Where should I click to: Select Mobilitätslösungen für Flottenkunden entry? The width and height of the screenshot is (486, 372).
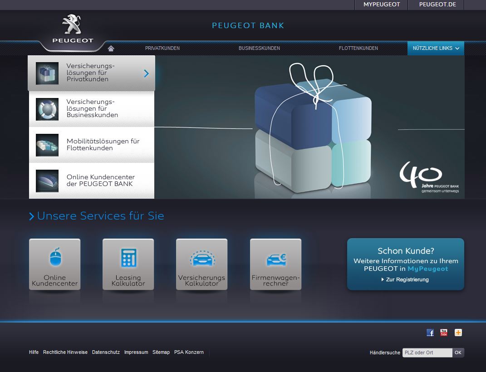[92, 145]
